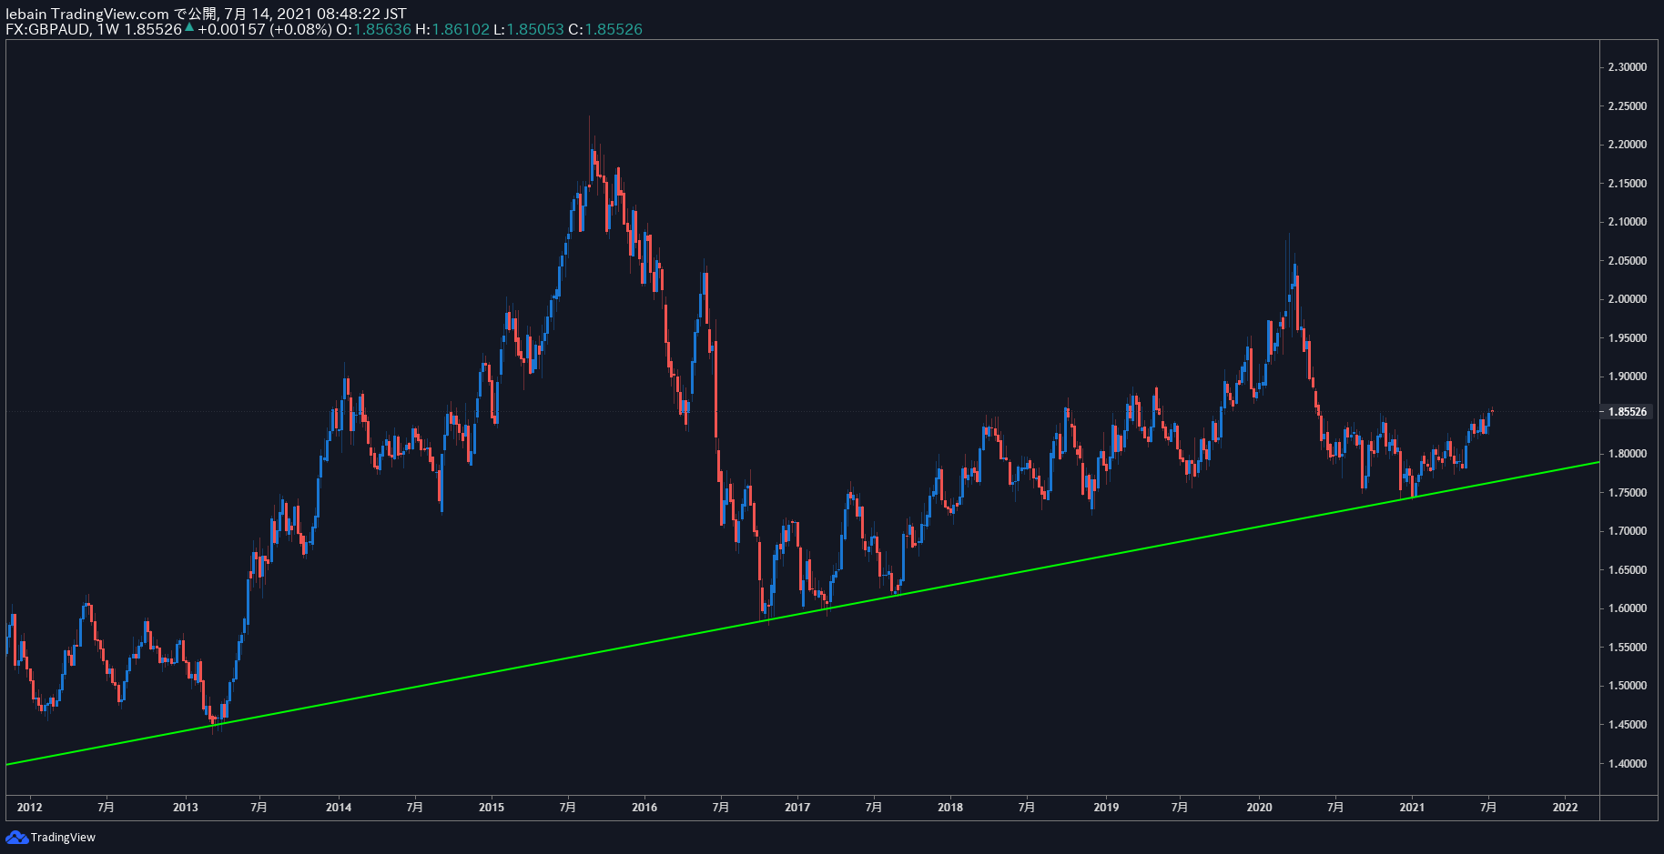
Task: Click the green ascending trendline
Action: [x=801, y=614]
